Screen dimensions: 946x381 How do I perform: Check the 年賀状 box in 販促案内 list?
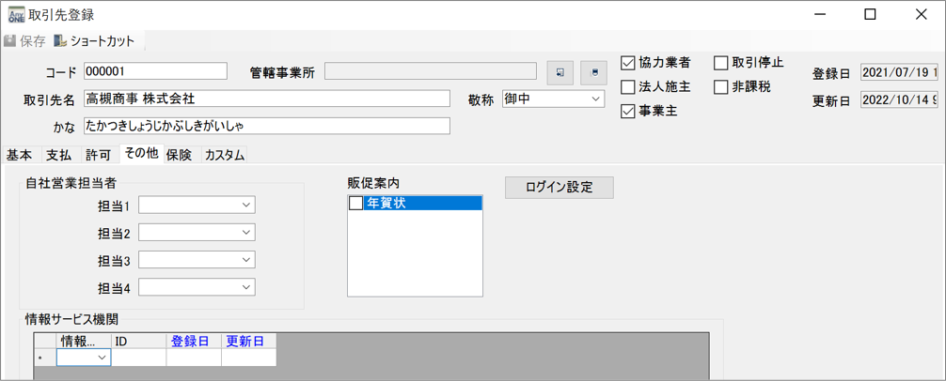[356, 204]
